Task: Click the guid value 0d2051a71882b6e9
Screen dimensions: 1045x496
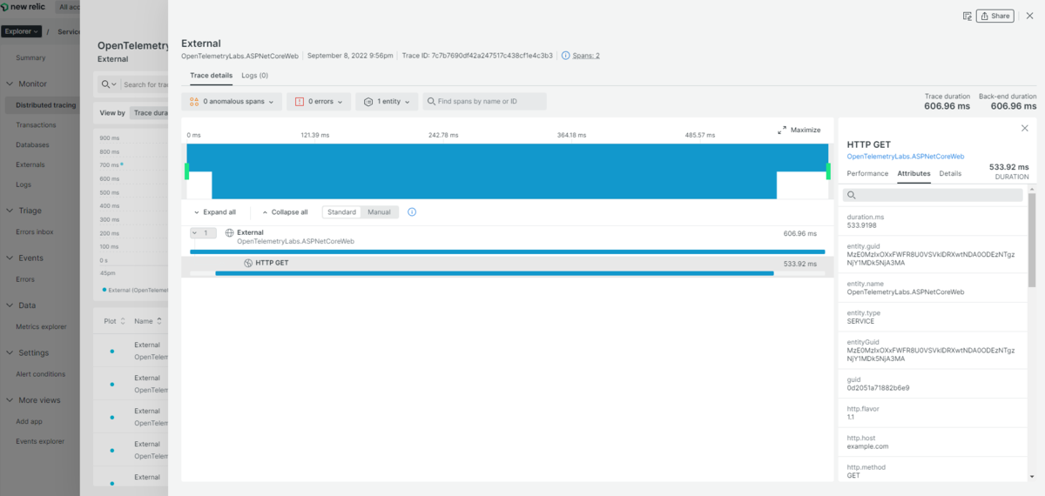Action: tap(878, 387)
